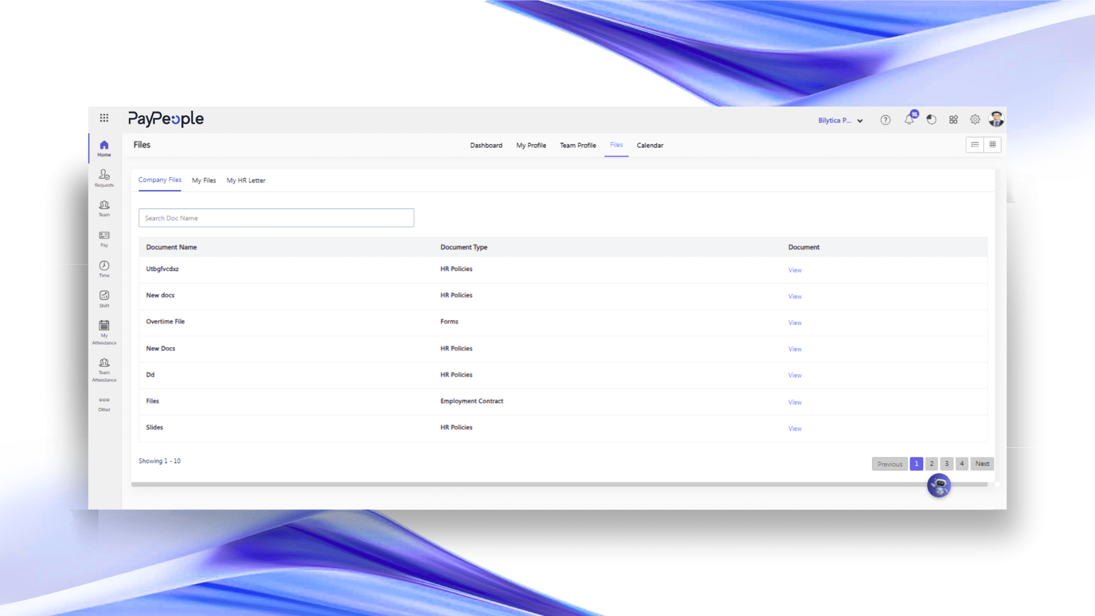Expand the Other sidebar menu

(104, 403)
